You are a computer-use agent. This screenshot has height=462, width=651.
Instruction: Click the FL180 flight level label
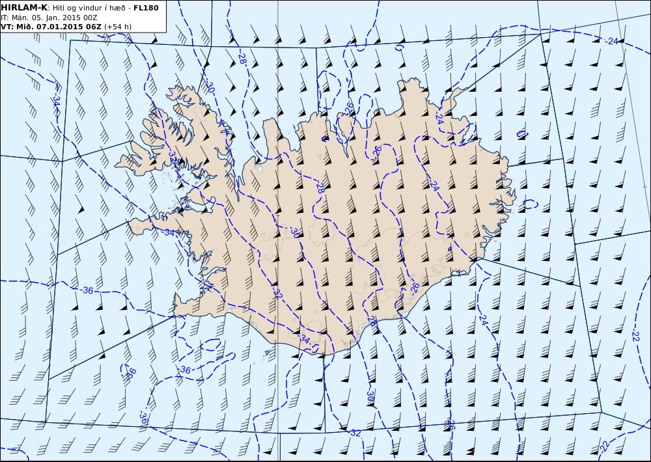click(146, 8)
